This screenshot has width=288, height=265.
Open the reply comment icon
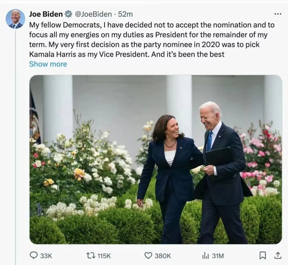pyautogui.click(x=34, y=255)
